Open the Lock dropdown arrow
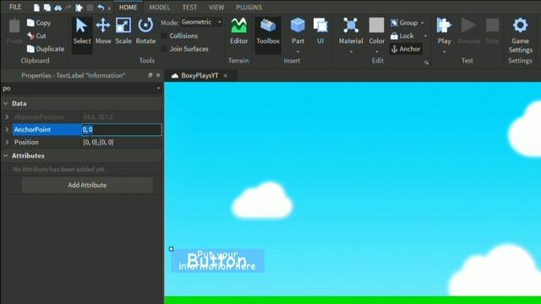541x304 pixels. [x=425, y=35]
